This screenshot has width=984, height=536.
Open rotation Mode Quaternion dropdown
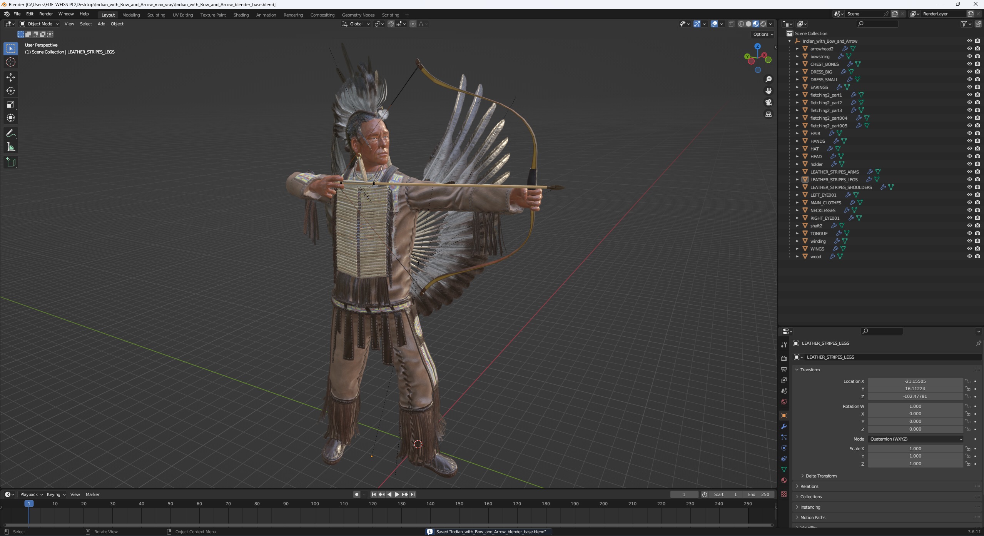pyautogui.click(x=915, y=439)
